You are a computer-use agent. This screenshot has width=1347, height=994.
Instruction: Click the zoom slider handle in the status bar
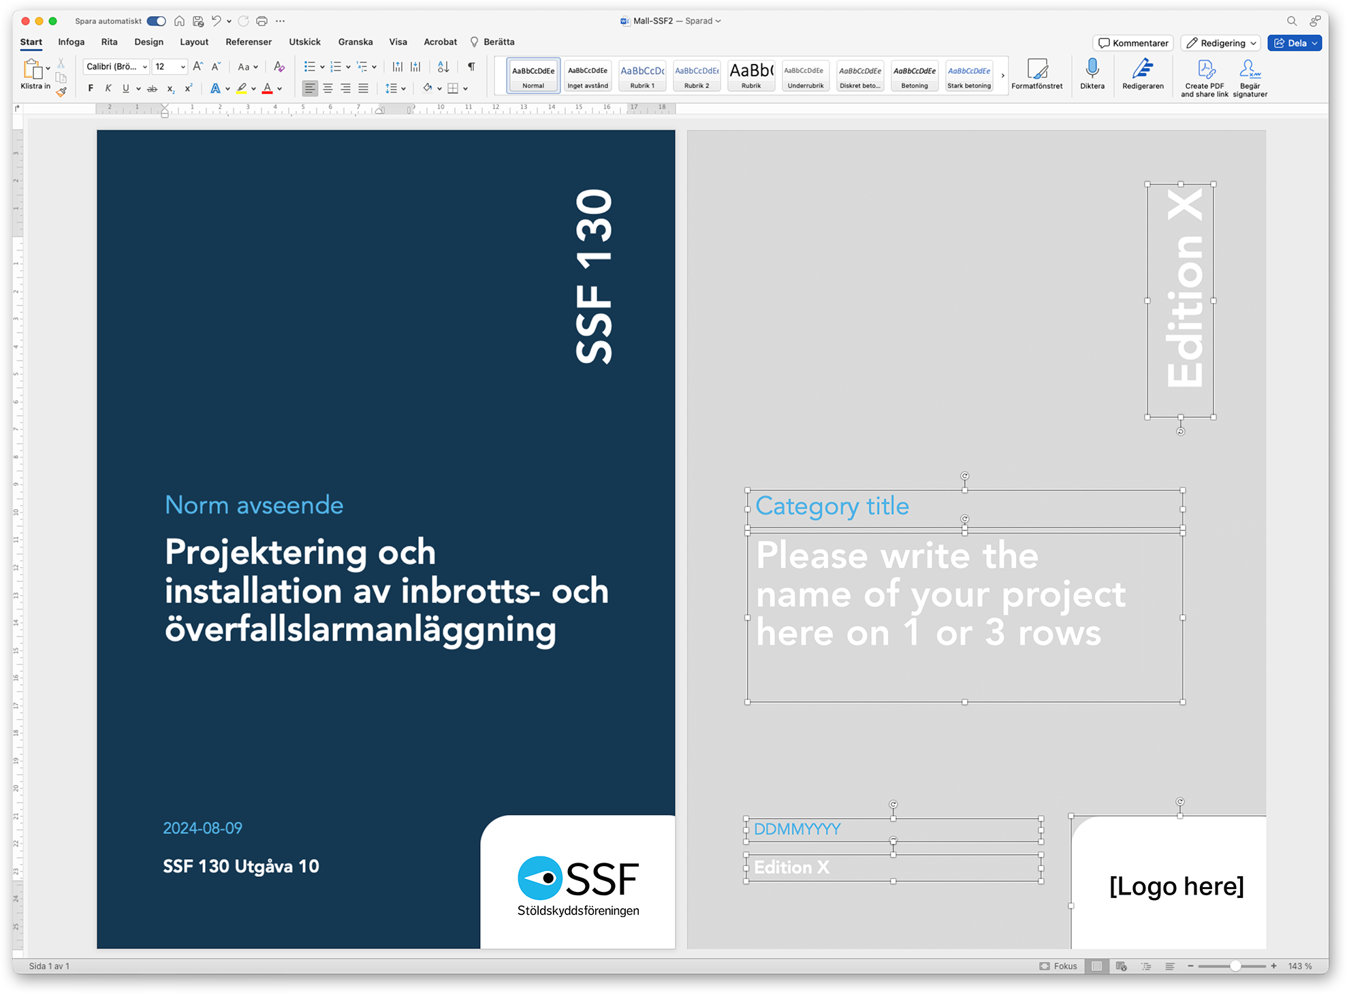tap(1235, 966)
